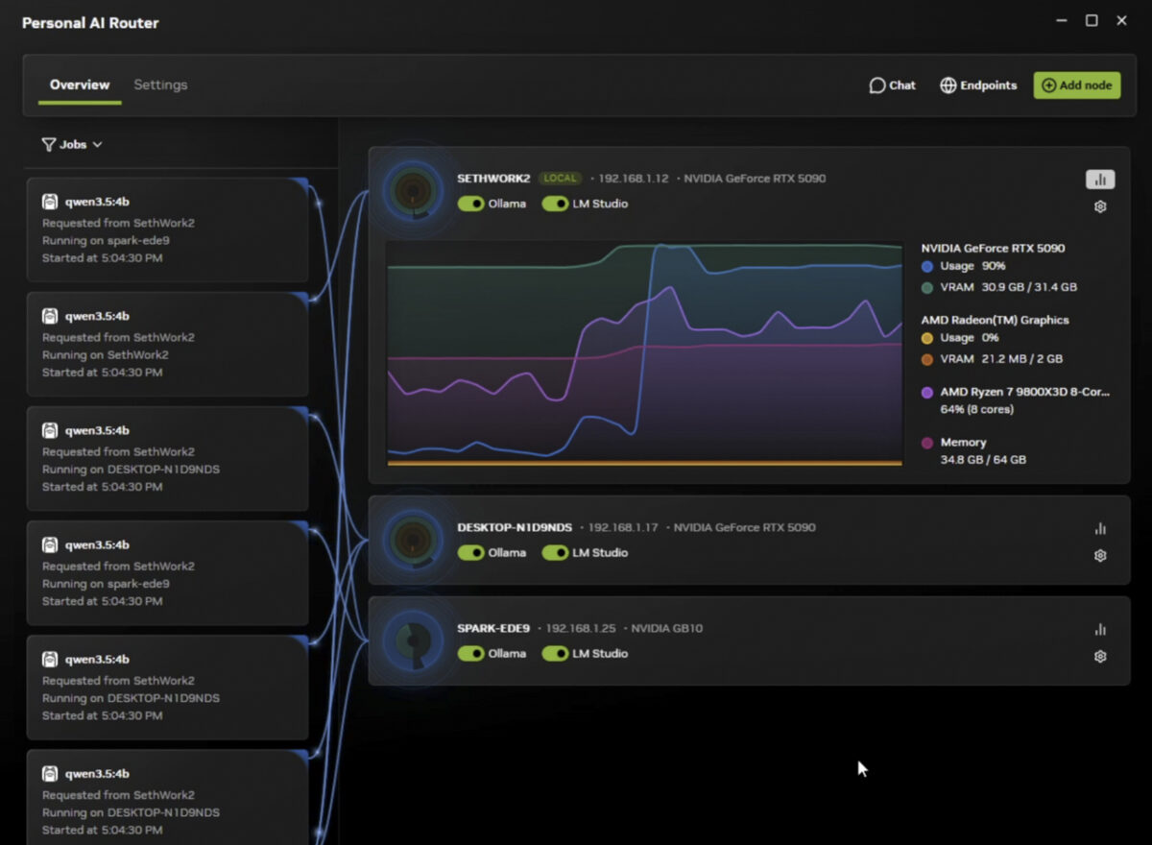Toggle LM Studio on SETHWORK2 node
The height and width of the screenshot is (845, 1152).
[x=555, y=204]
